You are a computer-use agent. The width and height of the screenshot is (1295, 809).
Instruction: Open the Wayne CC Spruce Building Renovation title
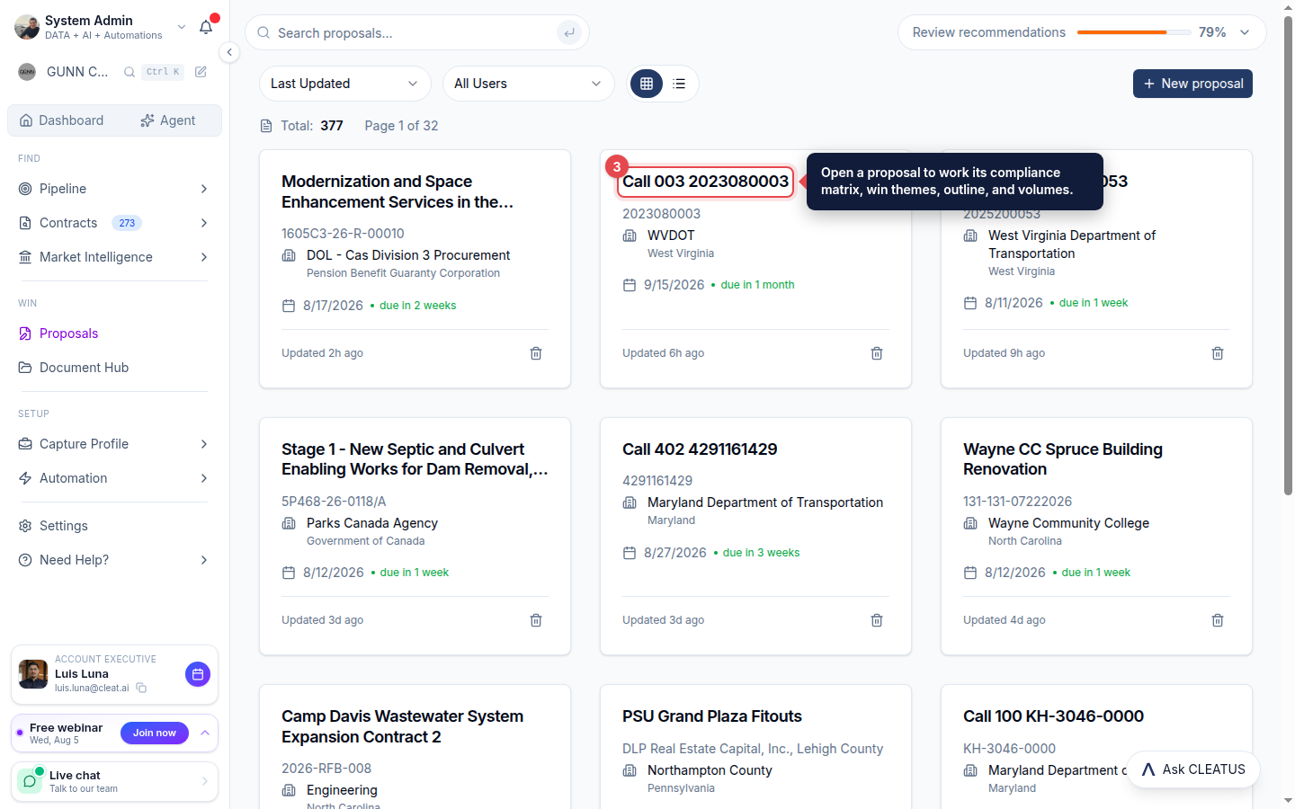point(1063,459)
